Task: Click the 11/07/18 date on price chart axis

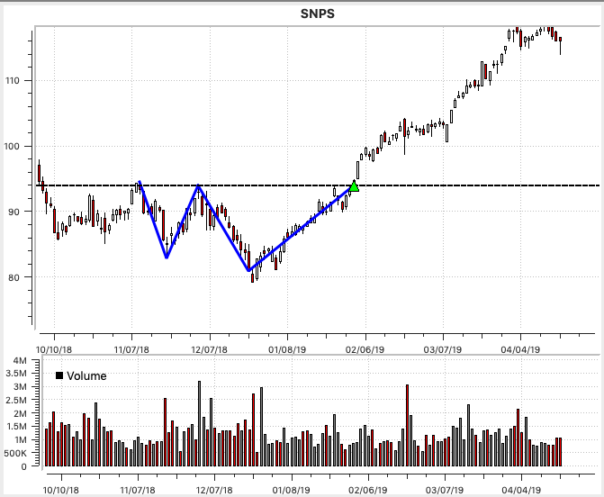Action: click(131, 350)
